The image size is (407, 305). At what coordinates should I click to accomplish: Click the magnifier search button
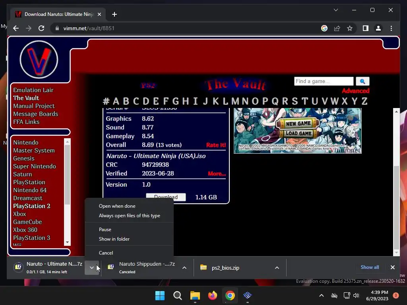coord(362,81)
